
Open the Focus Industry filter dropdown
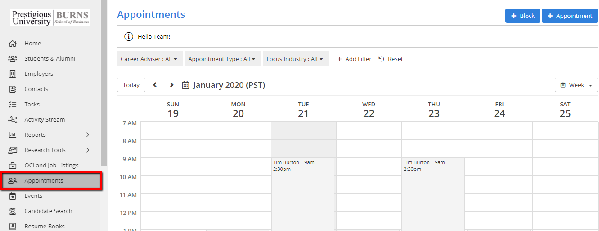295,59
